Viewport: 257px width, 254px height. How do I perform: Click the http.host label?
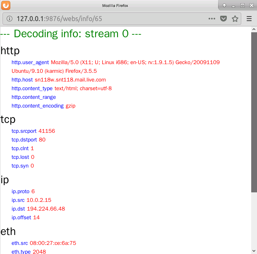click(22, 80)
